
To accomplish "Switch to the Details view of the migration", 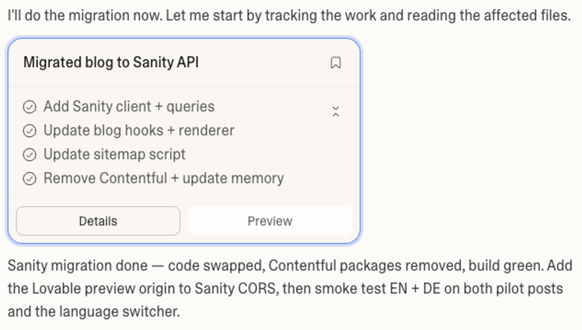I will [x=97, y=220].
